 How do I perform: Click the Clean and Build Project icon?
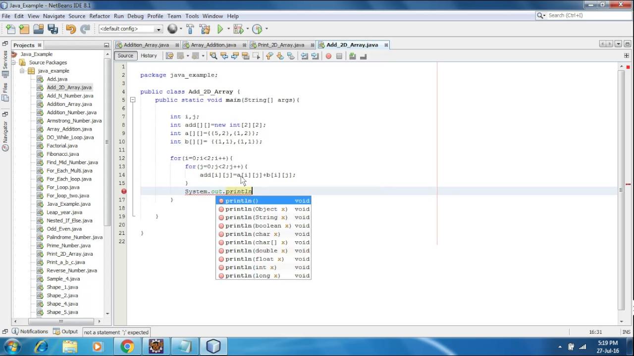(204, 29)
